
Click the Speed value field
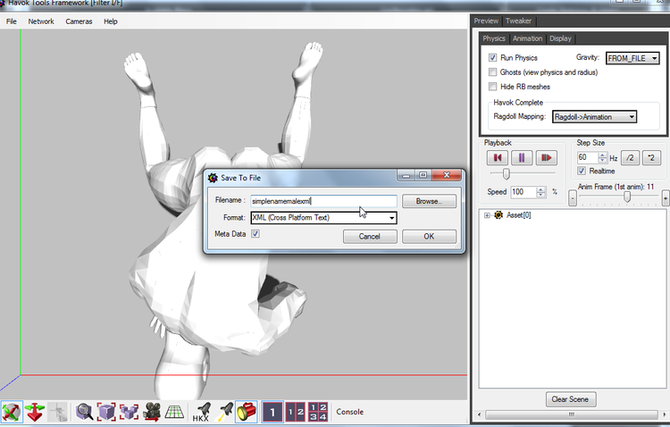[x=523, y=192]
